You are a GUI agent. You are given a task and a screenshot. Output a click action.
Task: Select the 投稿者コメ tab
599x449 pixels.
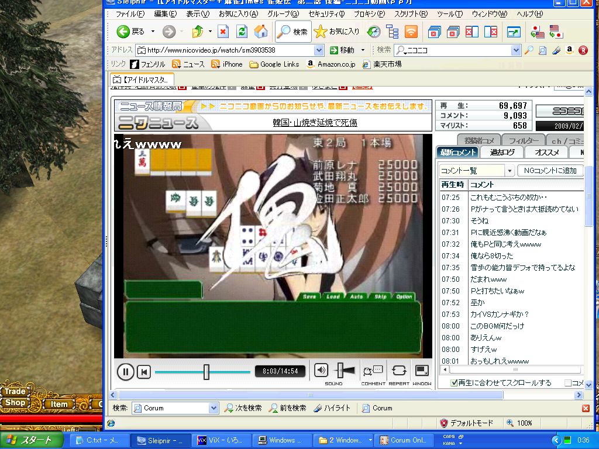(x=479, y=140)
